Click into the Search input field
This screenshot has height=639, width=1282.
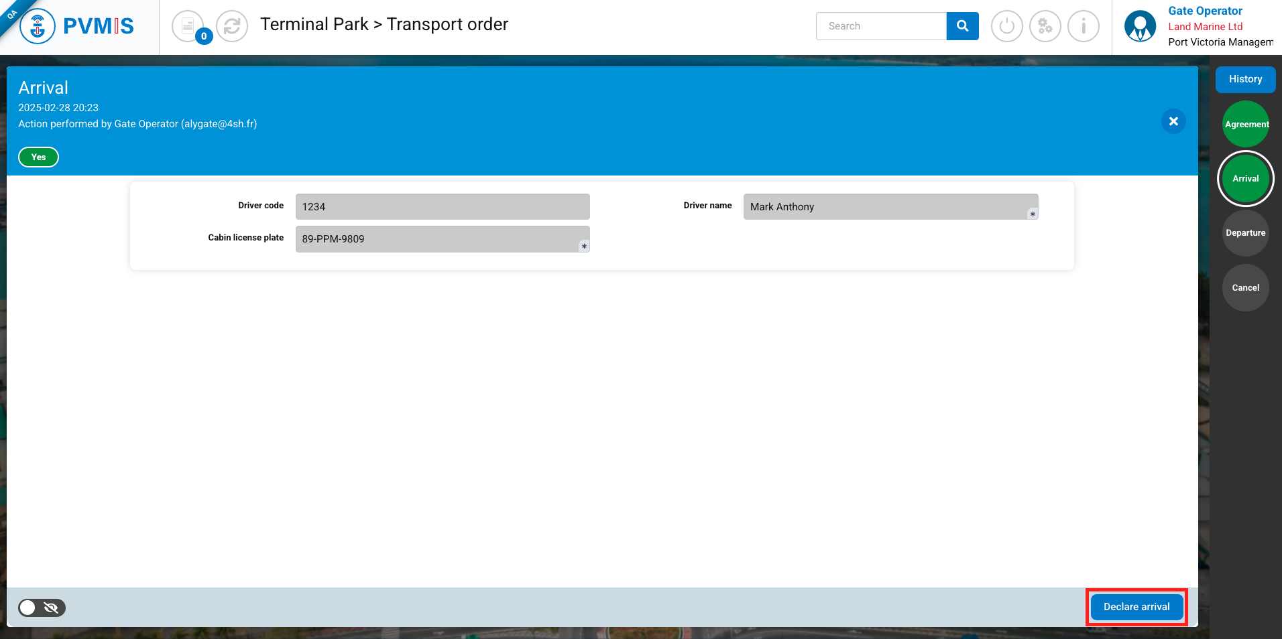coord(881,26)
